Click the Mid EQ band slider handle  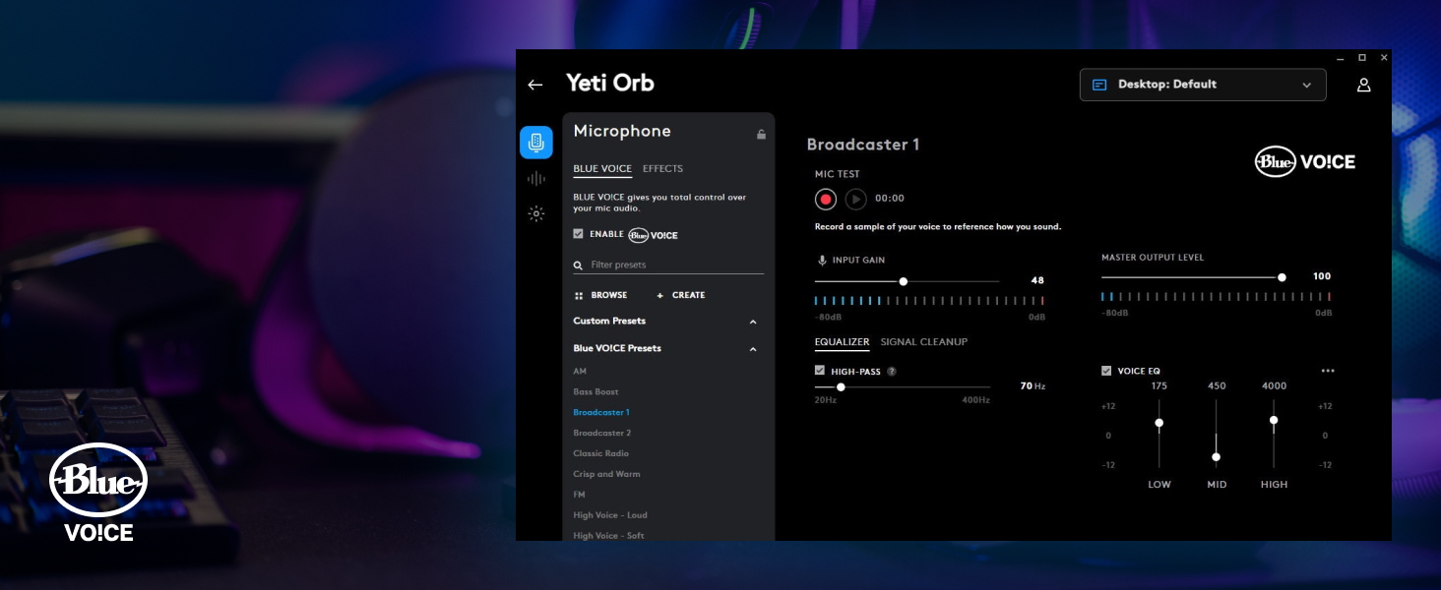coord(1217,457)
